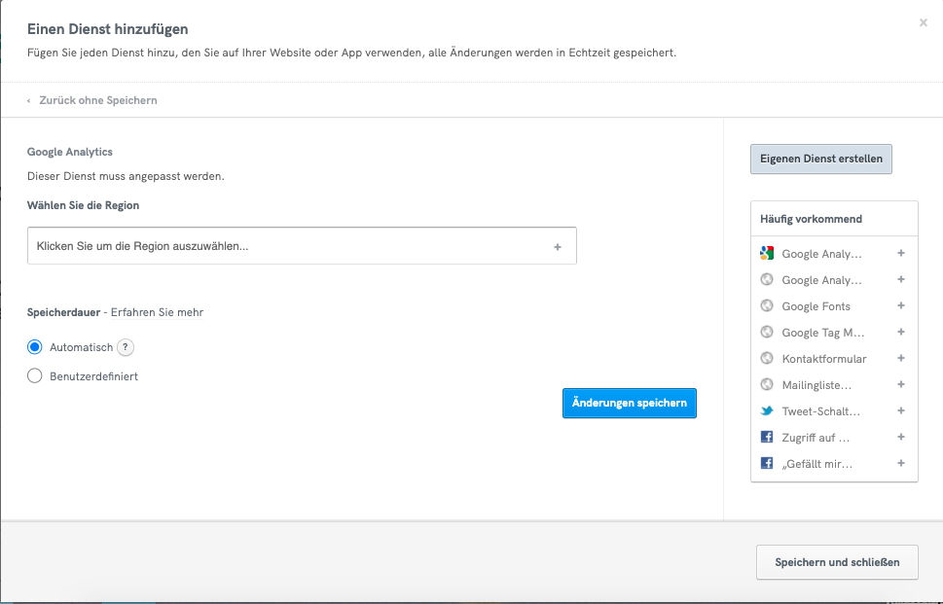
Task: Open the region selection dropdown field
Action: [x=292, y=246]
